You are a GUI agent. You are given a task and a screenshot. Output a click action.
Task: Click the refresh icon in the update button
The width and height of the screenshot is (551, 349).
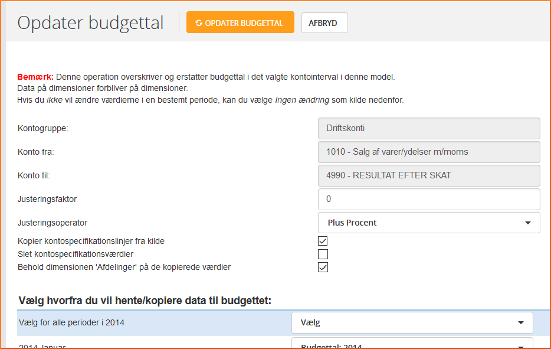pos(199,23)
